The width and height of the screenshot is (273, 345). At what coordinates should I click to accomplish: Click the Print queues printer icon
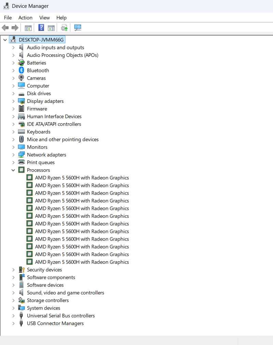pyautogui.click(x=21, y=162)
